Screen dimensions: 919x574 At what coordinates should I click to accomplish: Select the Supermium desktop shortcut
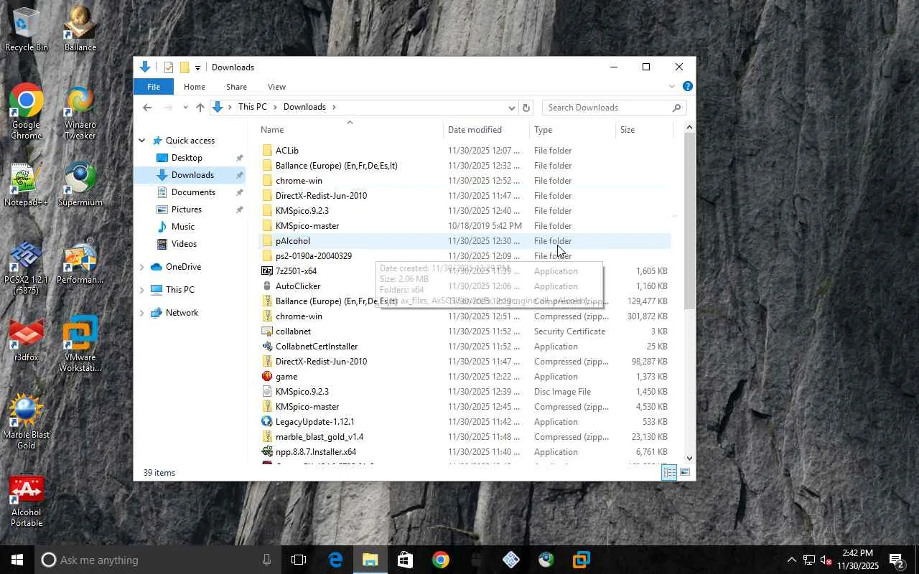click(x=80, y=185)
